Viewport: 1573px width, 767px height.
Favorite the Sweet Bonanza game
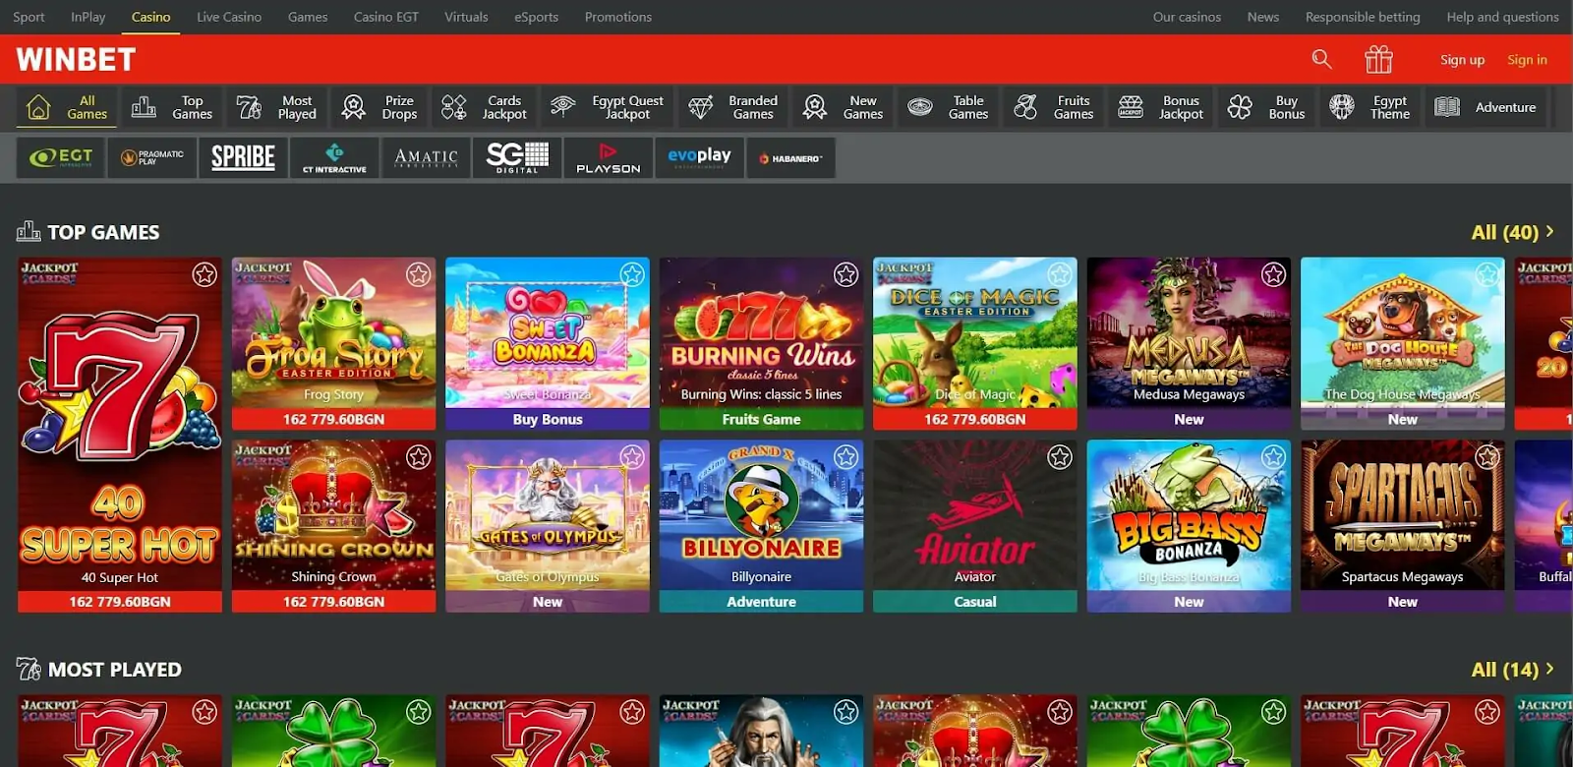(x=632, y=274)
